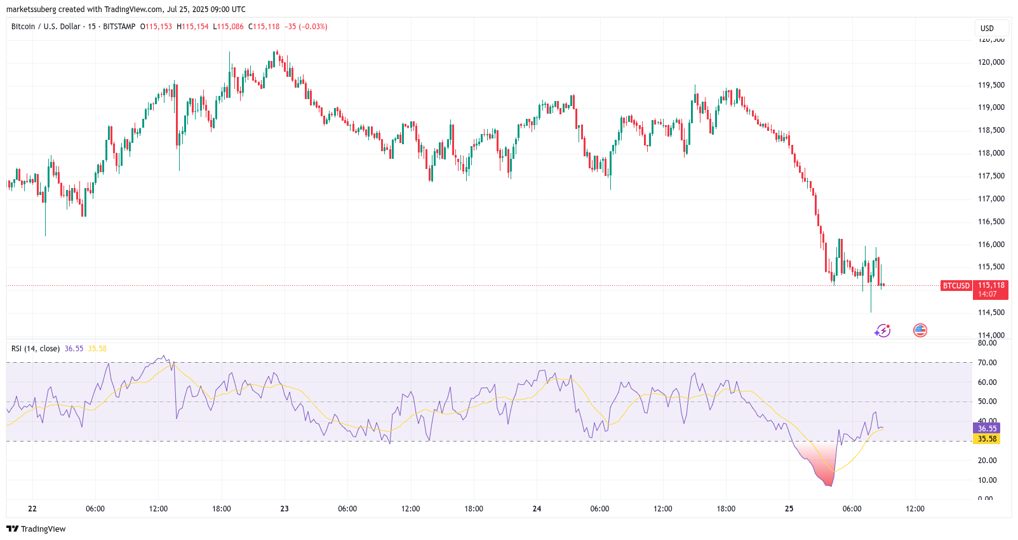Click the 70.00 RSI level axis label

click(x=987, y=363)
